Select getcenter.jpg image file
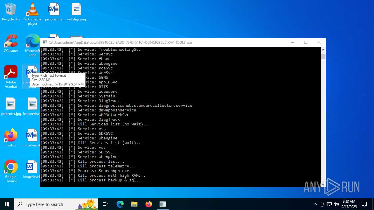 coord(11,107)
